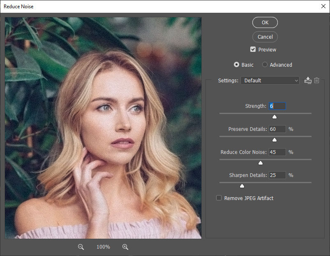This screenshot has height=256, width=330.
Task: Save a copy of current settings
Action: point(308,81)
